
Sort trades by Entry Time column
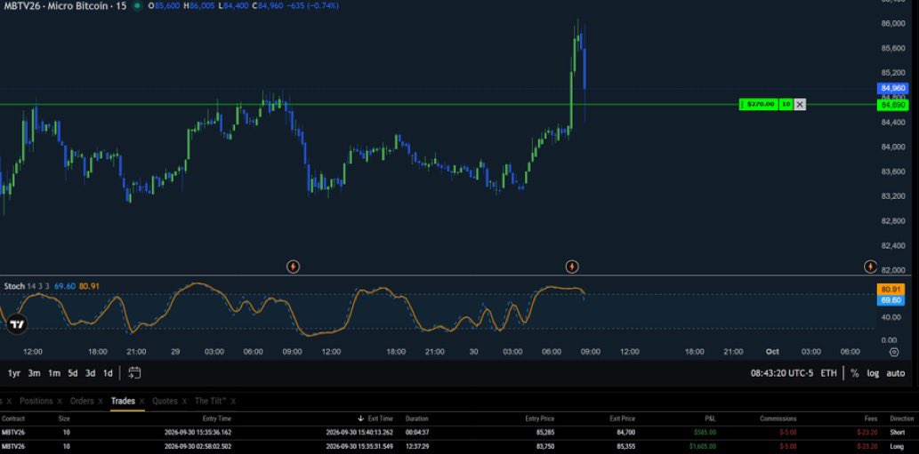[x=217, y=418]
